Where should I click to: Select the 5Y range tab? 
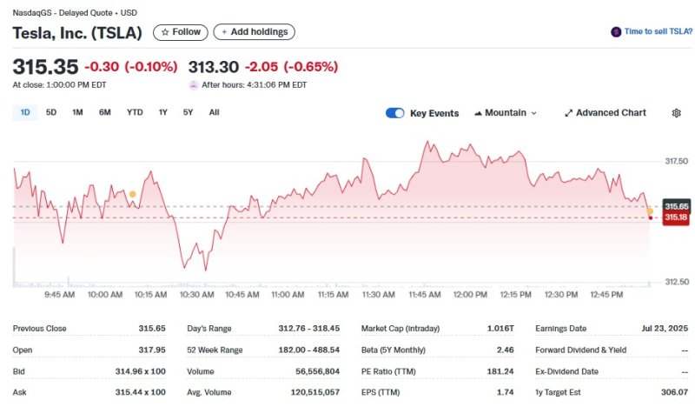[x=188, y=113]
